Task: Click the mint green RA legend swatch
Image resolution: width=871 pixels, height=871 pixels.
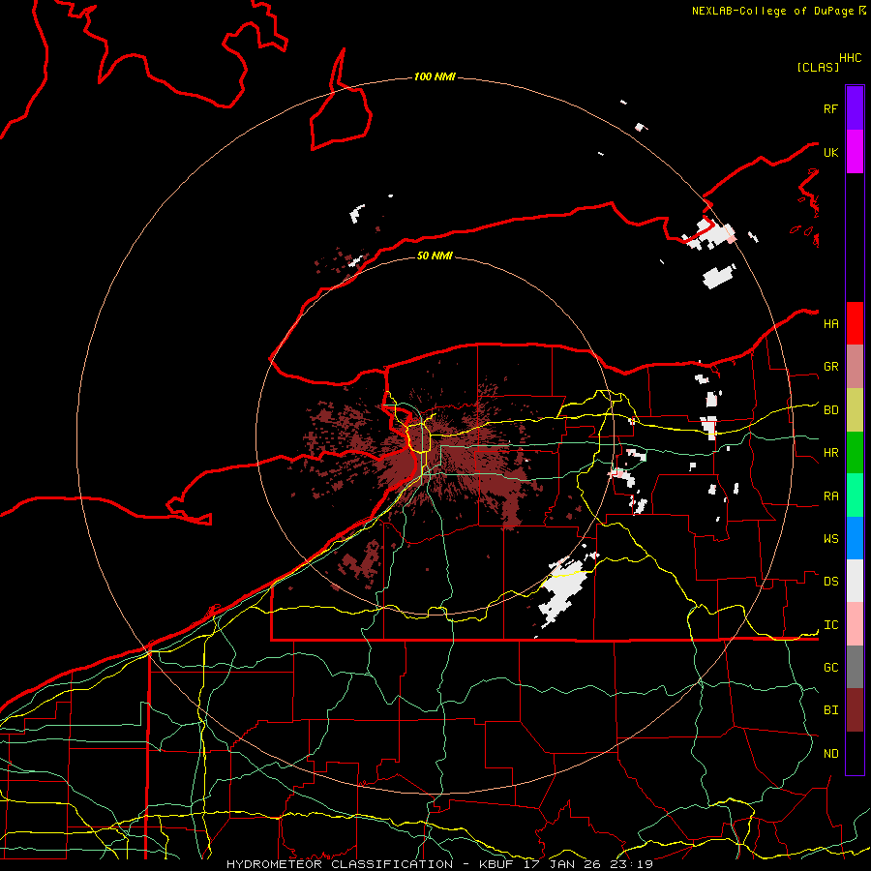Action: tap(855, 496)
